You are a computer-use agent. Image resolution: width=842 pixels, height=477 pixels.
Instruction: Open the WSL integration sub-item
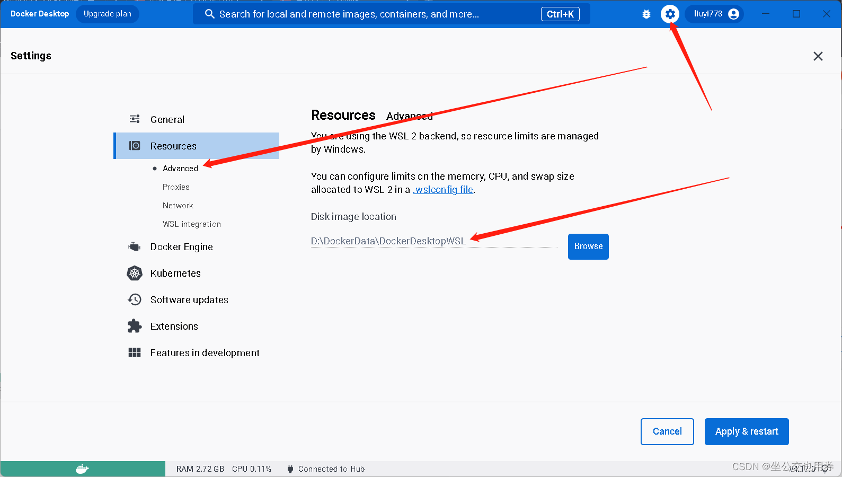(191, 224)
